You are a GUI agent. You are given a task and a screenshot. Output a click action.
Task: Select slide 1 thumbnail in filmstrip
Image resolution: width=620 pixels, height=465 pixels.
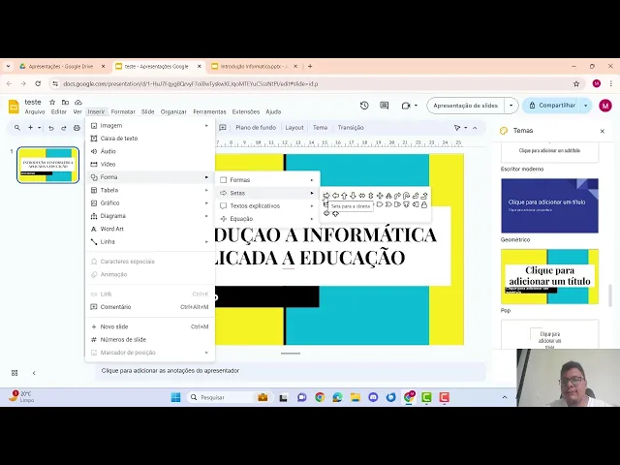[x=47, y=165]
